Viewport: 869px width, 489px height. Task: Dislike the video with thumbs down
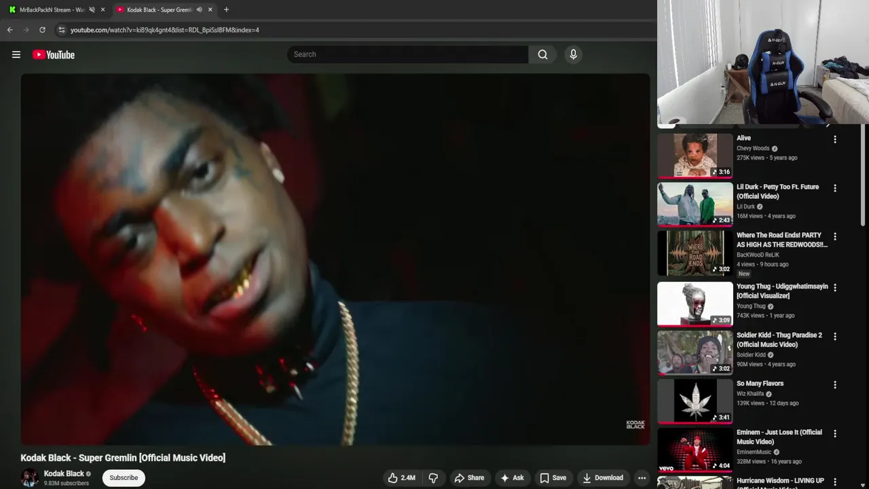click(433, 477)
